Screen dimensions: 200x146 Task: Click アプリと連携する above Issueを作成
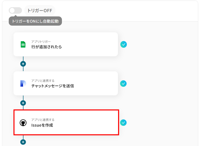[43, 120]
